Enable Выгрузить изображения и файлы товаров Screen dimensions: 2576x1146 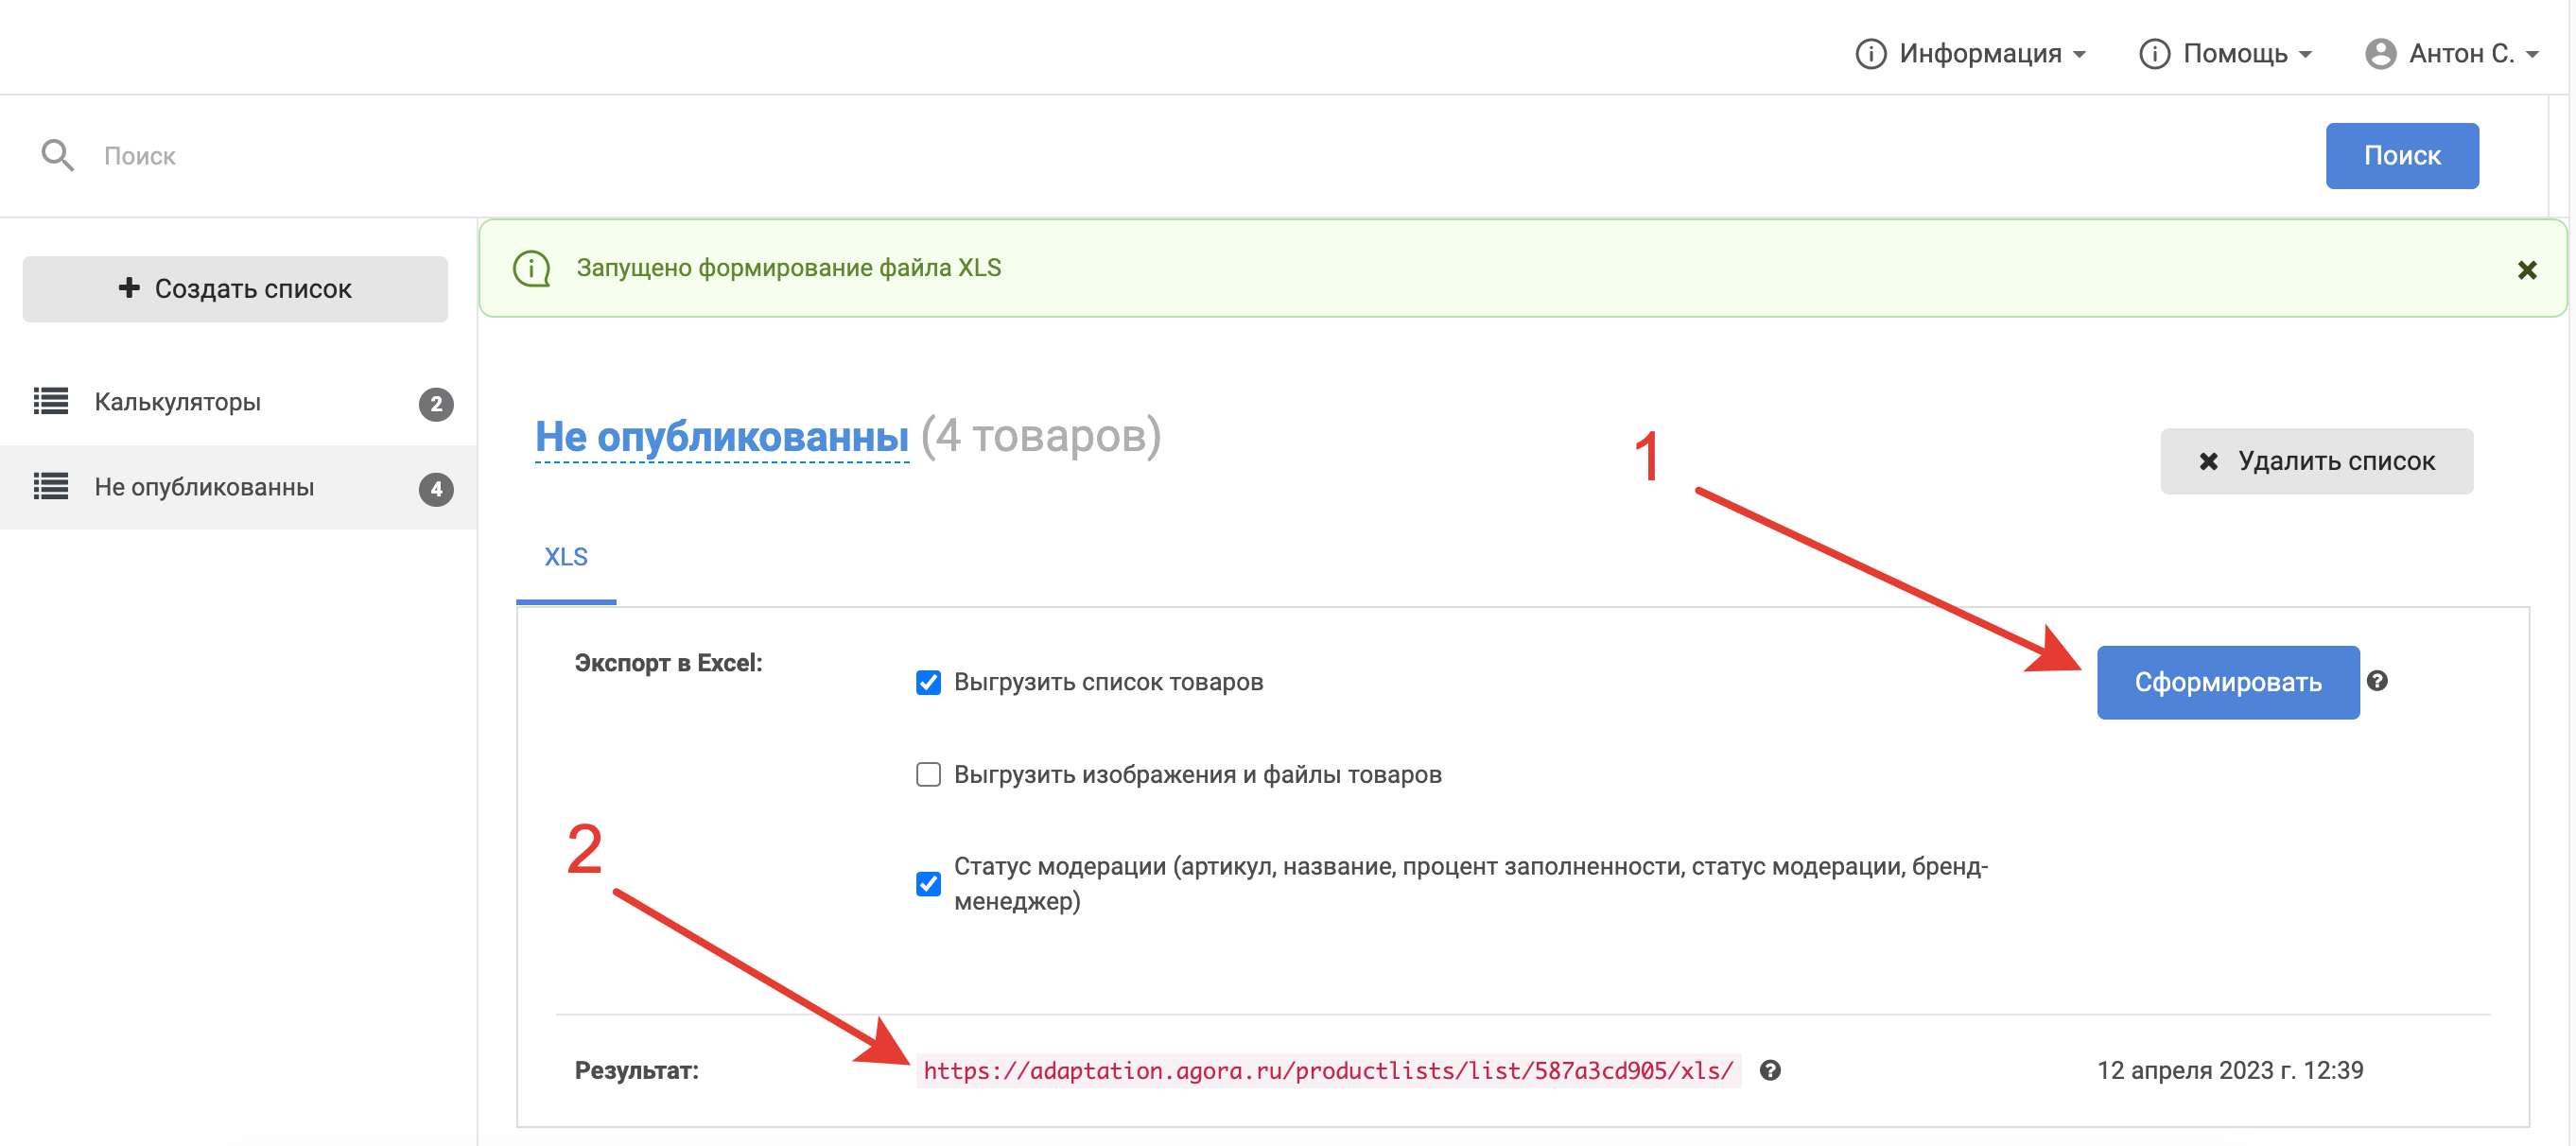pyautogui.click(x=928, y=775)
